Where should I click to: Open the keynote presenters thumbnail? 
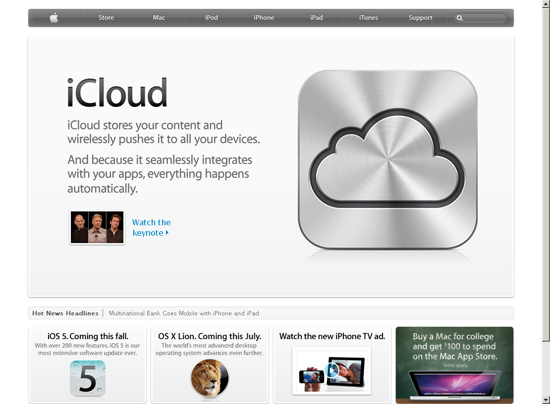coord(97,228)
